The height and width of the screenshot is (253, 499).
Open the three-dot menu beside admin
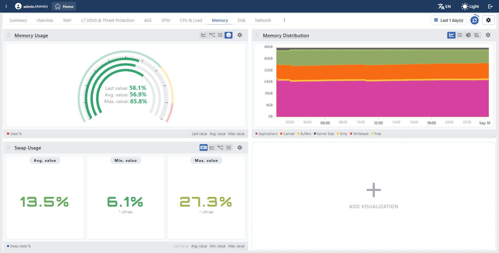(x=6, y=6)
